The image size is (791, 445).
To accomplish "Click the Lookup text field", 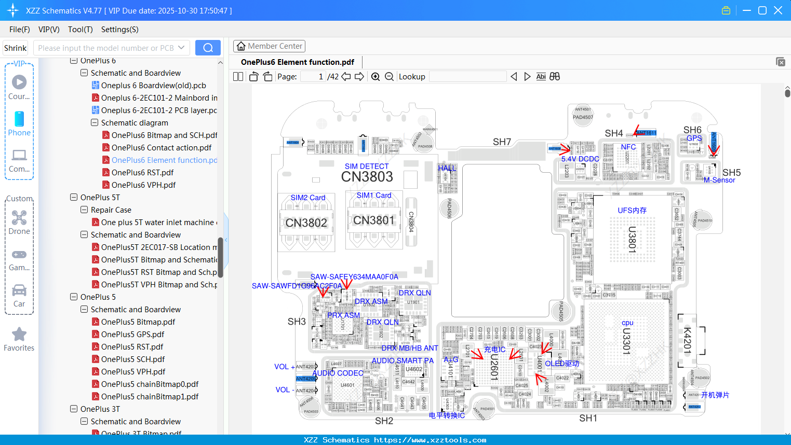I will tap(468, 77).
